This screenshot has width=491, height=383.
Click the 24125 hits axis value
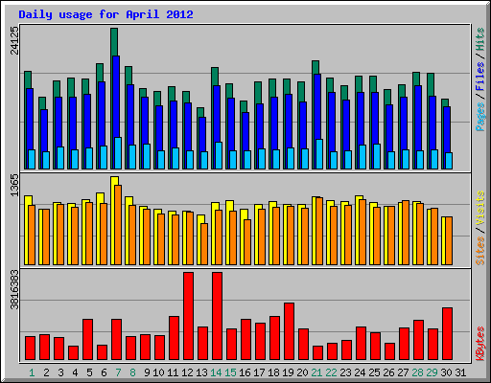point(14,40)
